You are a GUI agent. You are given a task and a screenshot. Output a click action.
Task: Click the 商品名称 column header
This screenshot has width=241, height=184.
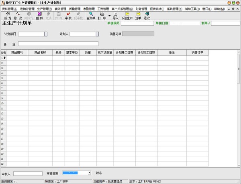(40, 52)
